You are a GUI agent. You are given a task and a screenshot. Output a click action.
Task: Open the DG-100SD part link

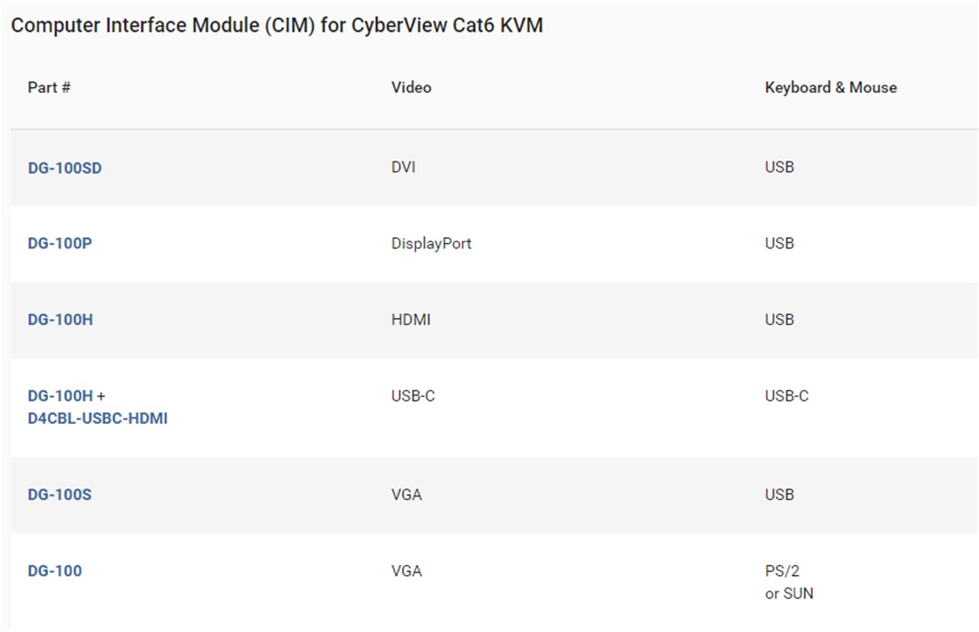point(64,168)
